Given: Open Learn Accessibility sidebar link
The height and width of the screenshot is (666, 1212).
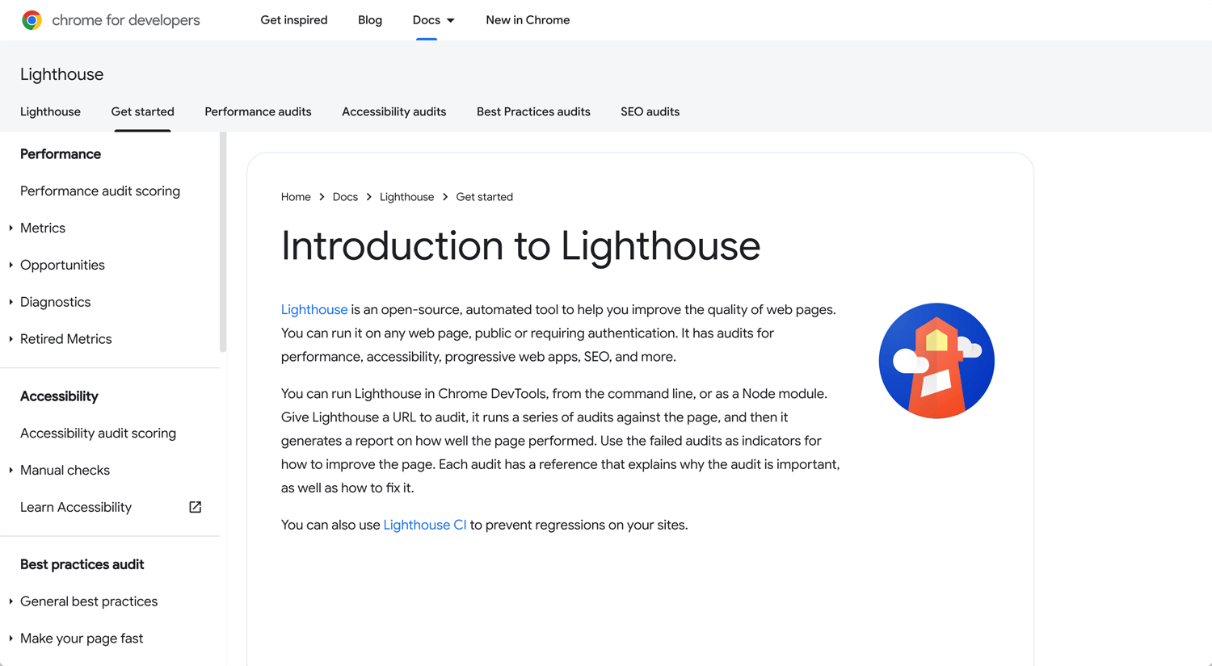Looking at the screenshot, I should 76,508.
